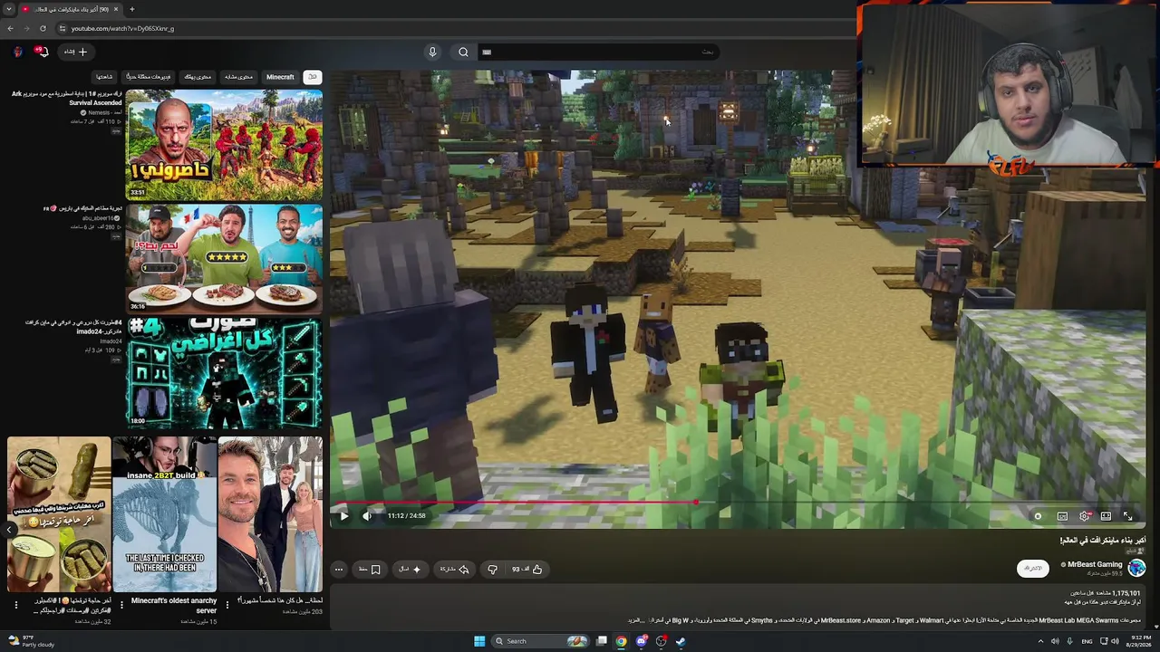The image size is (1160, 652).
Task: Open more actions three-dot menu under video
Action: click(x=339, y=570)
